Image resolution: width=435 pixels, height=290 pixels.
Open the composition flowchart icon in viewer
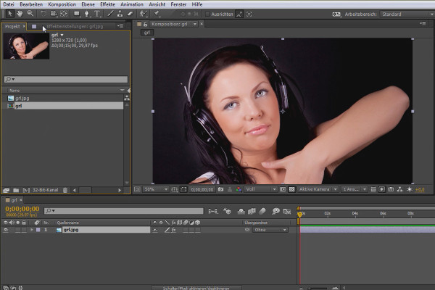pos(399,189)
